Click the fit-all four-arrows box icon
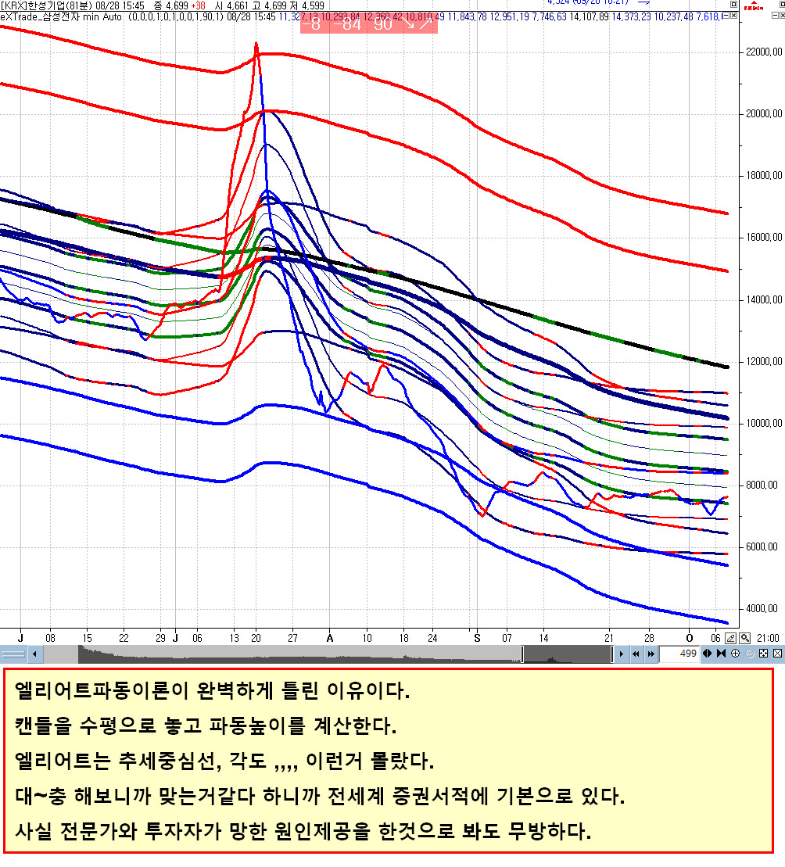 (763, 654)
